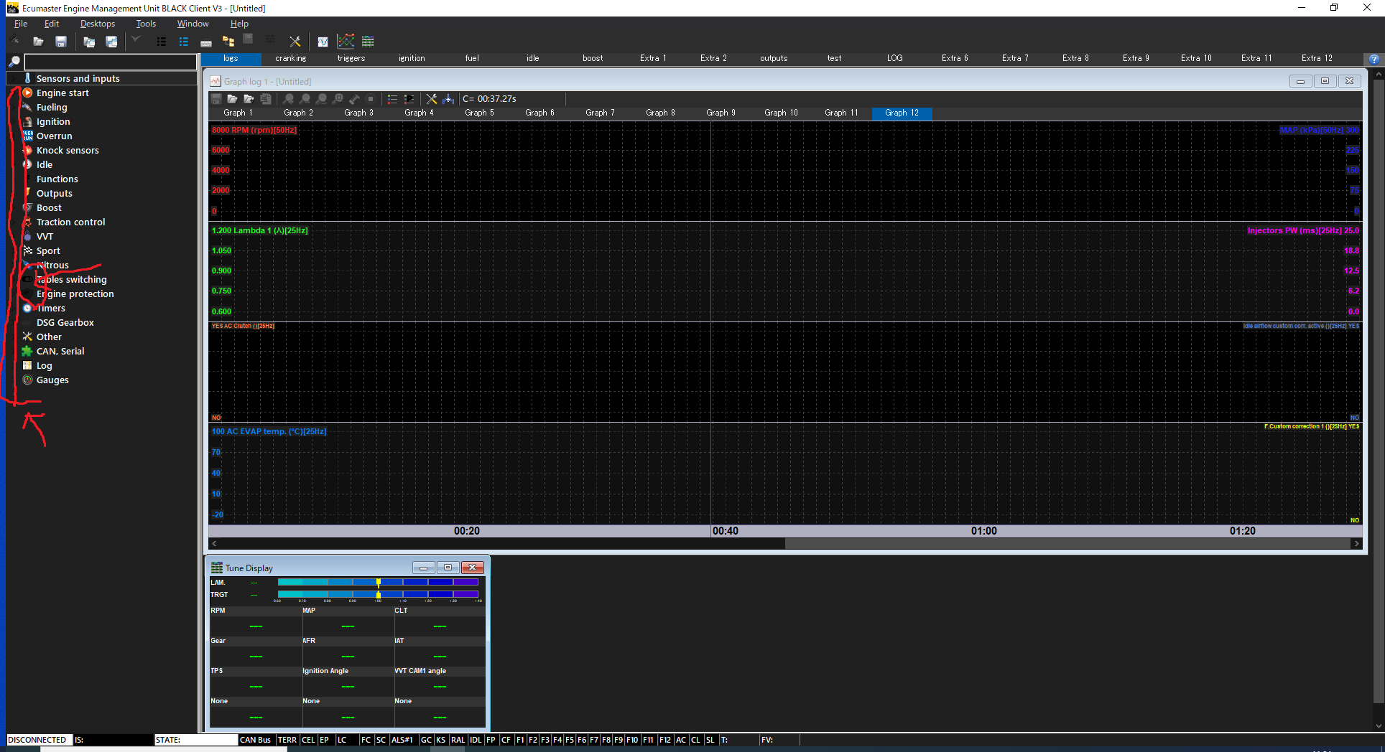Screen dimensions: 1385x752
Task: Switch to the cranking desktop tab
Action: coord(291,58)
